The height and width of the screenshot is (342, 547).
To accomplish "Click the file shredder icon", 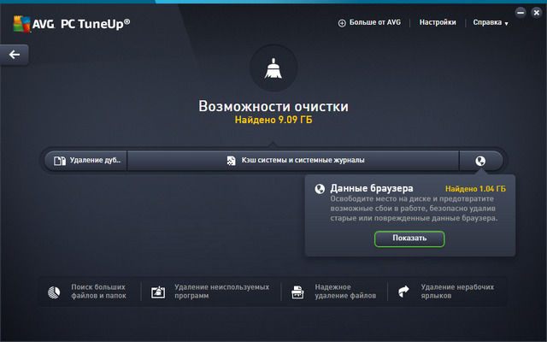I will click(x=297, y=292).
